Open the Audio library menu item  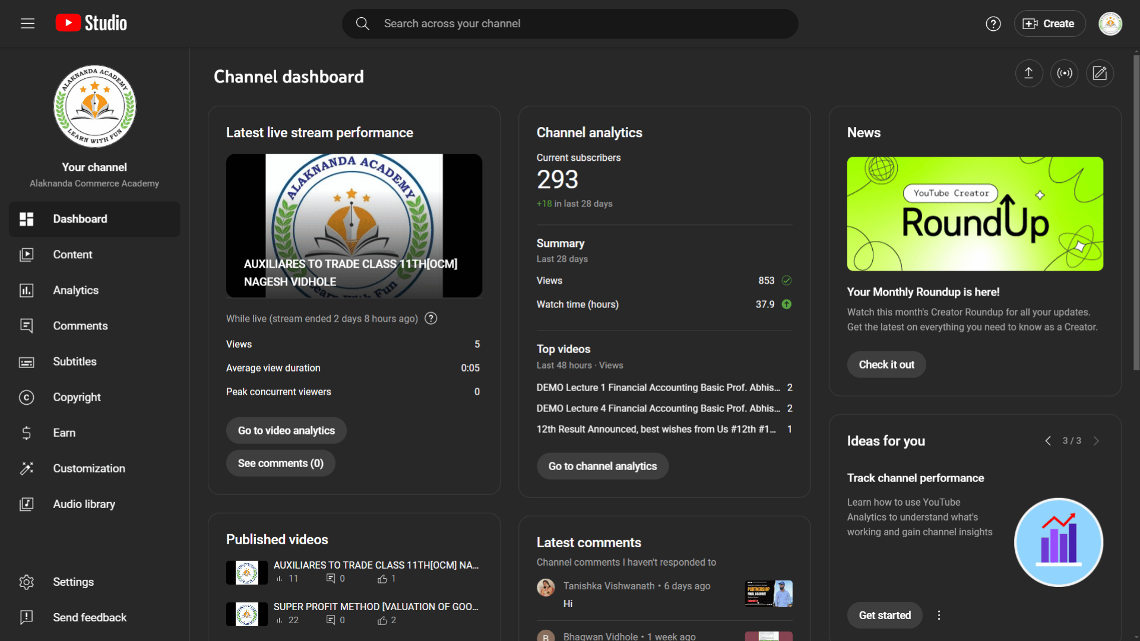click(94, 504)
